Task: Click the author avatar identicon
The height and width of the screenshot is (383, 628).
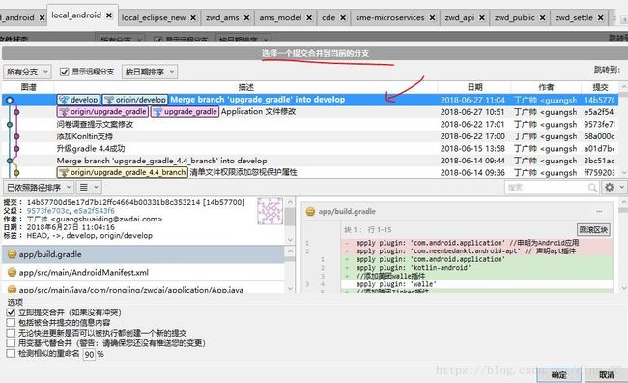Action: click(x=270, y=211)
